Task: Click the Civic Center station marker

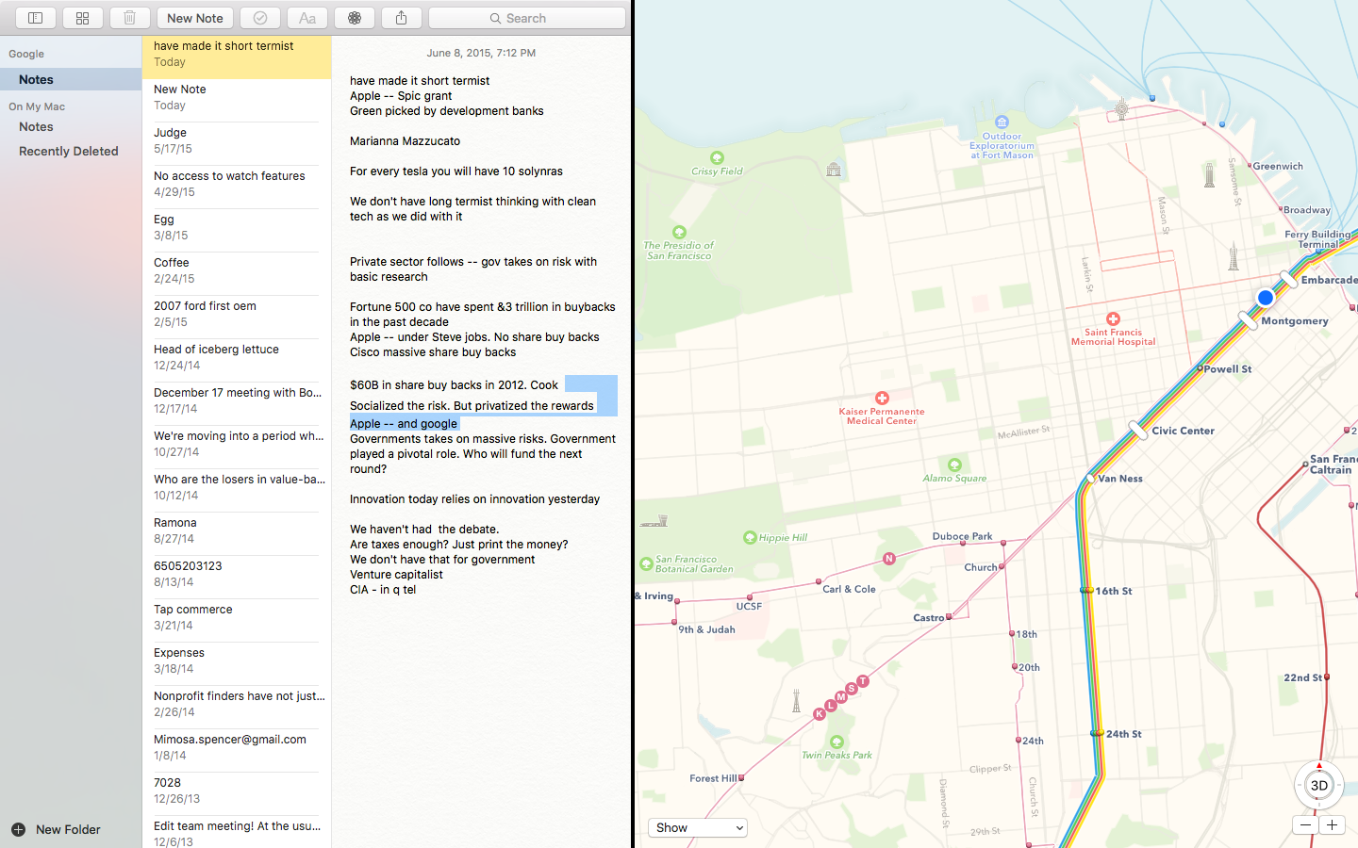Action: [x=1137, y=431]
